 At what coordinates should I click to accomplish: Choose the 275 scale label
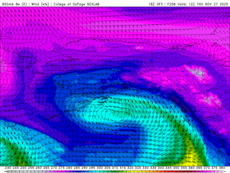pos(62,168)
